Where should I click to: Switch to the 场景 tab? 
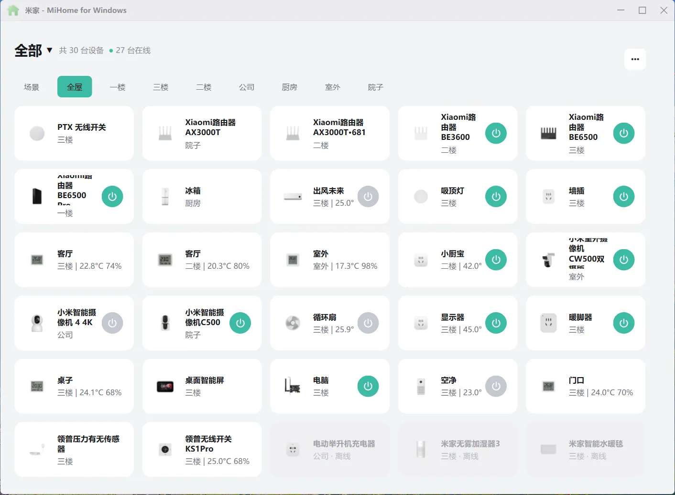[32, 87]
